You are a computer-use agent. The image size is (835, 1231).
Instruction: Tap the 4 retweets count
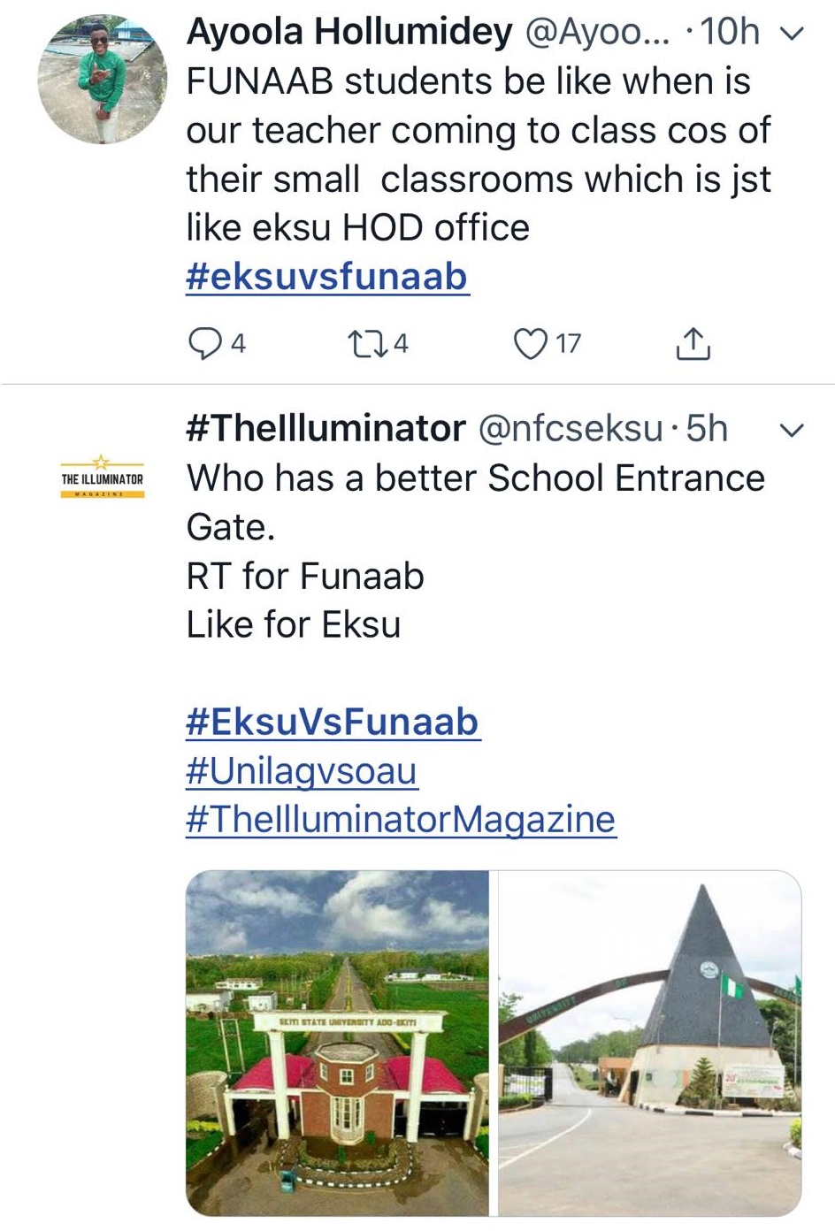(x=401, y=343)
